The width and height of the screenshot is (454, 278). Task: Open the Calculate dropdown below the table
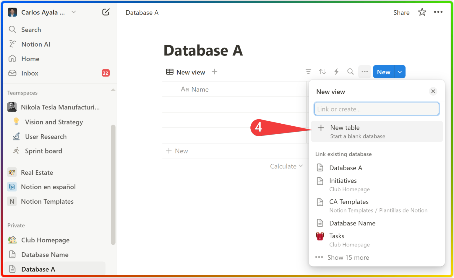[x=286, y=166]
